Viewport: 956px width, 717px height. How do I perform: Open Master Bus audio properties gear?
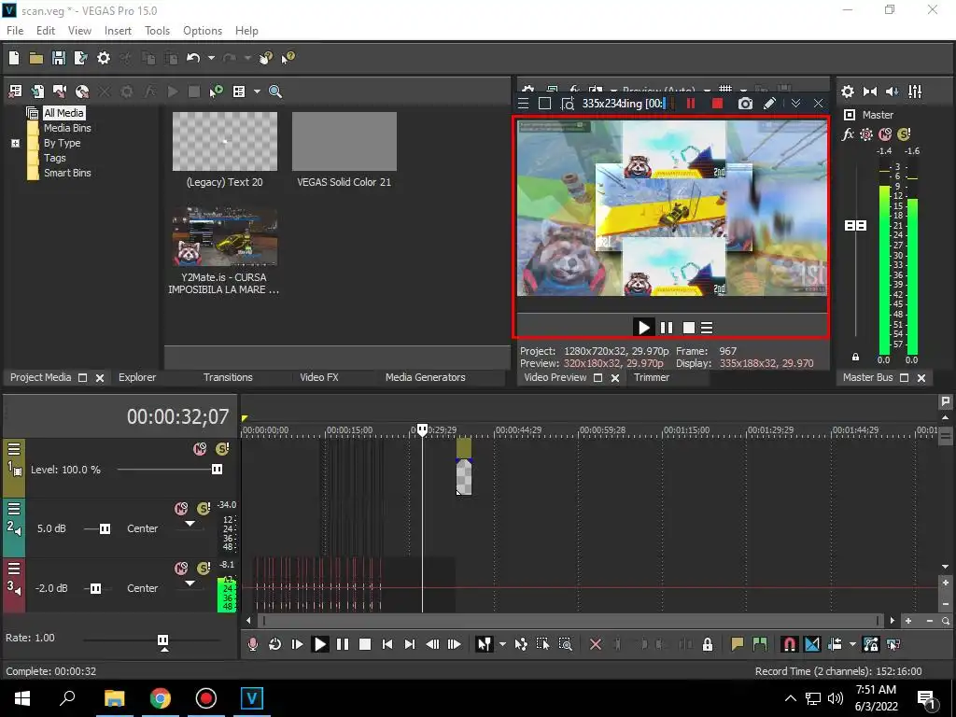tap(848, 91)
